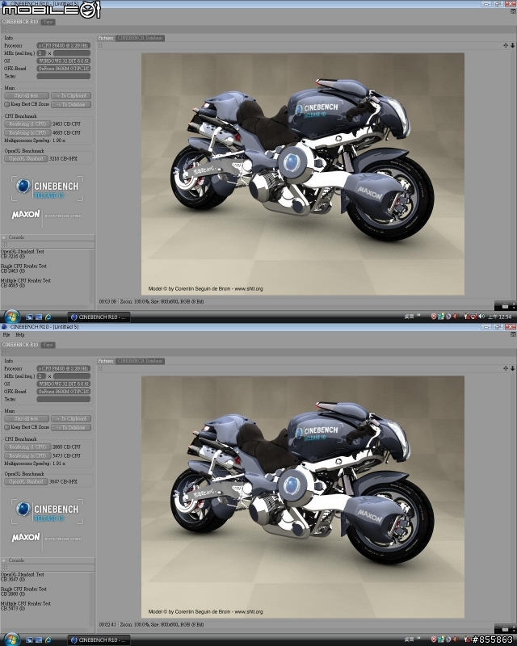
Task: Click 'Multiple CPU Render Test' line in upper console
Action: [26, 280]
